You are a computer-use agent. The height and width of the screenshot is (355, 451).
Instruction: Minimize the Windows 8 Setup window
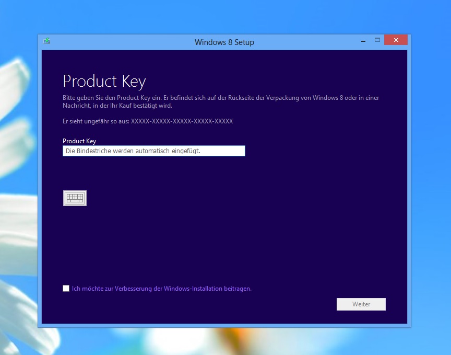click(363, 41)
